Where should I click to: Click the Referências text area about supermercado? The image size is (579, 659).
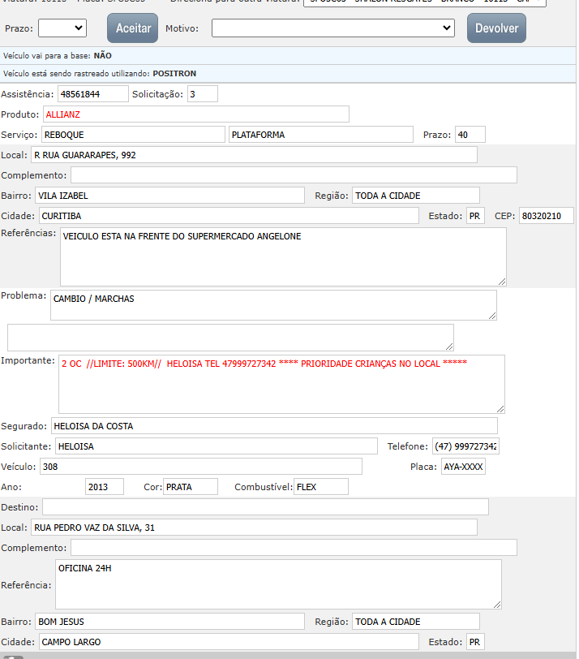(x=283, y=256)
